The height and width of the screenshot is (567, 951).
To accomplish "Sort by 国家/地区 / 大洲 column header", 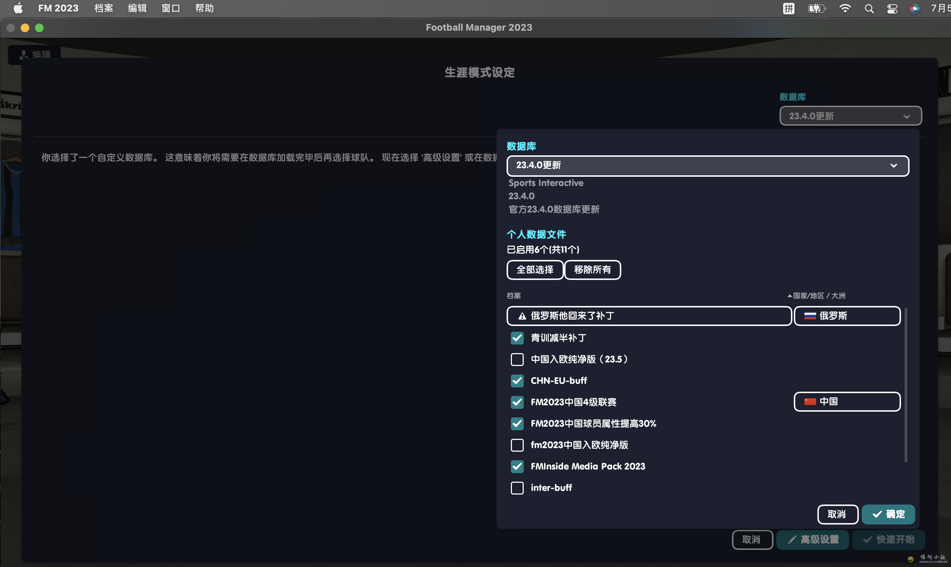I will 819,296.
